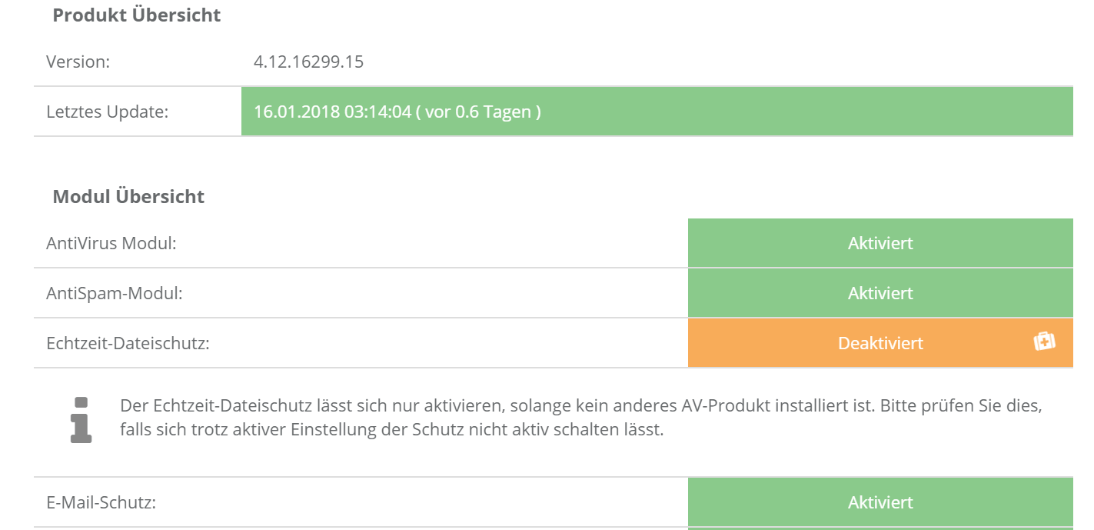The width and height of the screenshot is (1094, 530).
Task: Click the partial green bar below E-Mail-Schutz
Action: pos(880,528)
